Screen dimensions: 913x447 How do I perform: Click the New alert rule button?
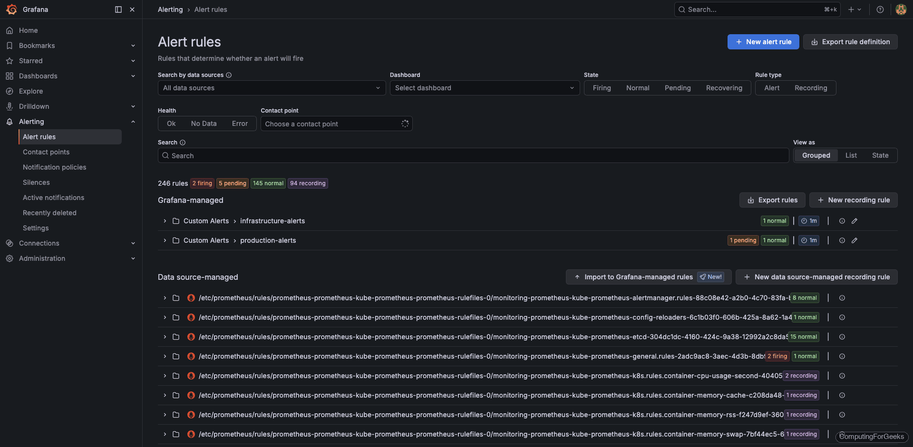pyautogui.click(x=763, y=42)
